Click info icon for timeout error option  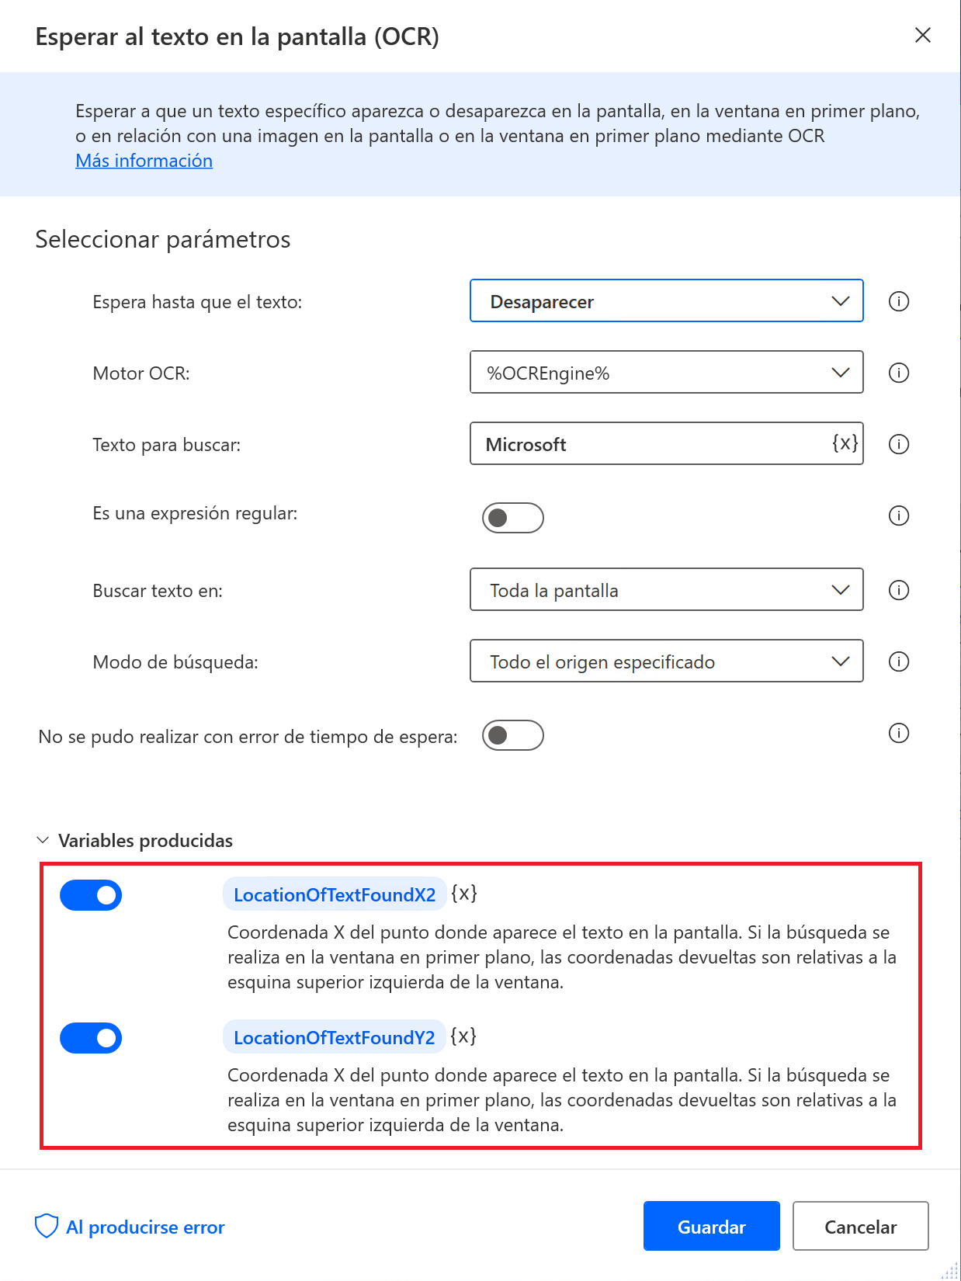[898, 733]
